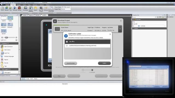The height and width of the screenshot is (98, 175).
Task: Click the Fill color swatch
Action: point(139,26)
